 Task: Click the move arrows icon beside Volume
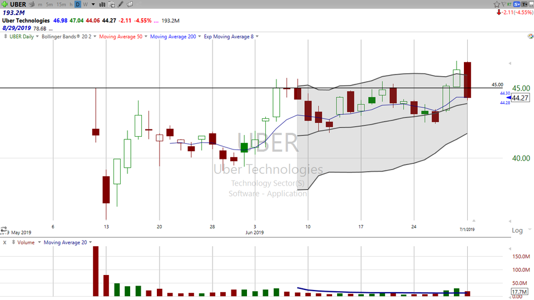click(x=13, y=242)
